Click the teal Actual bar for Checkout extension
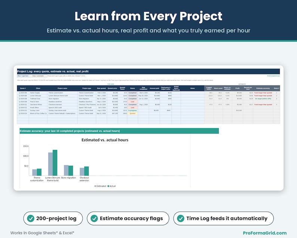 86,171
